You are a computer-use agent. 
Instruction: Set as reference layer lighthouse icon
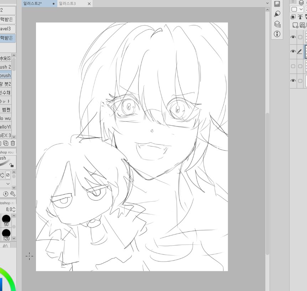pyautogui.click(x=300, y=17)
